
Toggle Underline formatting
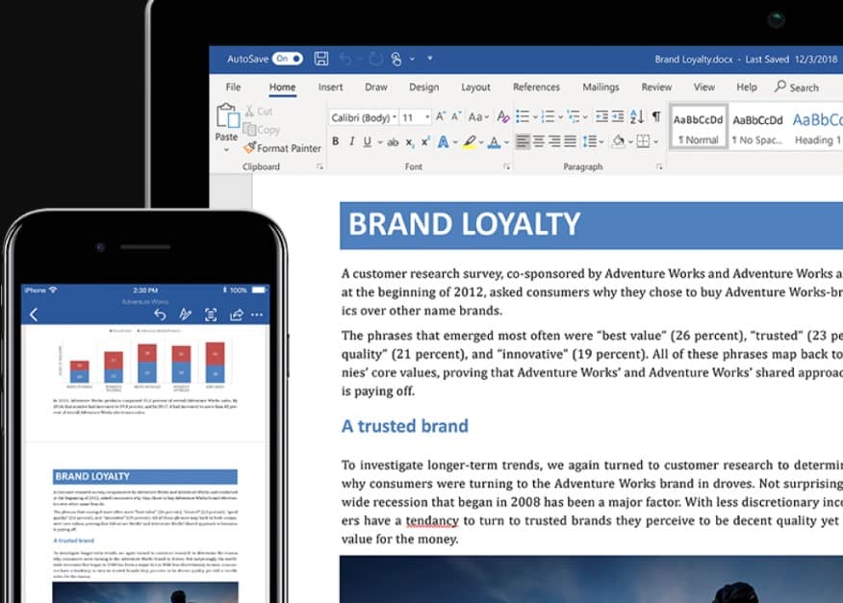point(368,142)
